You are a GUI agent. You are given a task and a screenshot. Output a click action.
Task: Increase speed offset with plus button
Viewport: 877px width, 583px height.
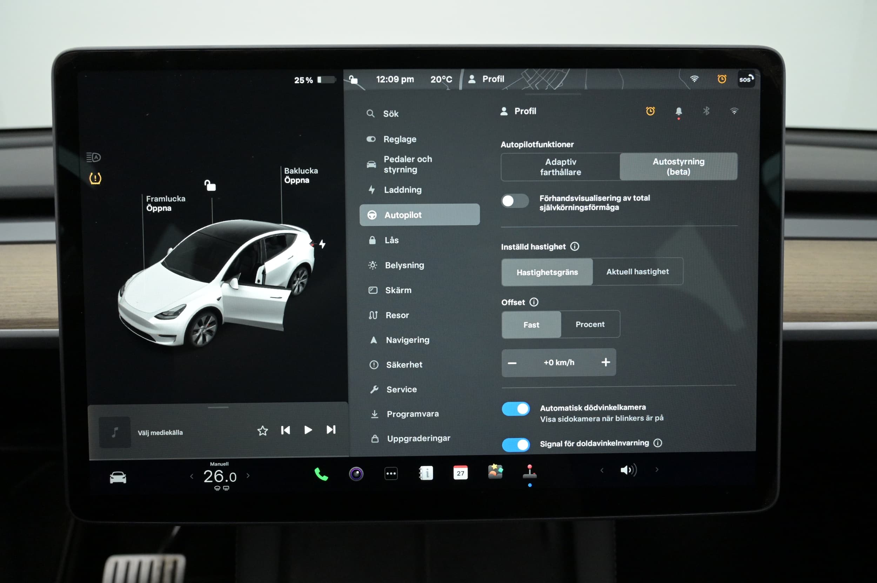pos(605,362)
